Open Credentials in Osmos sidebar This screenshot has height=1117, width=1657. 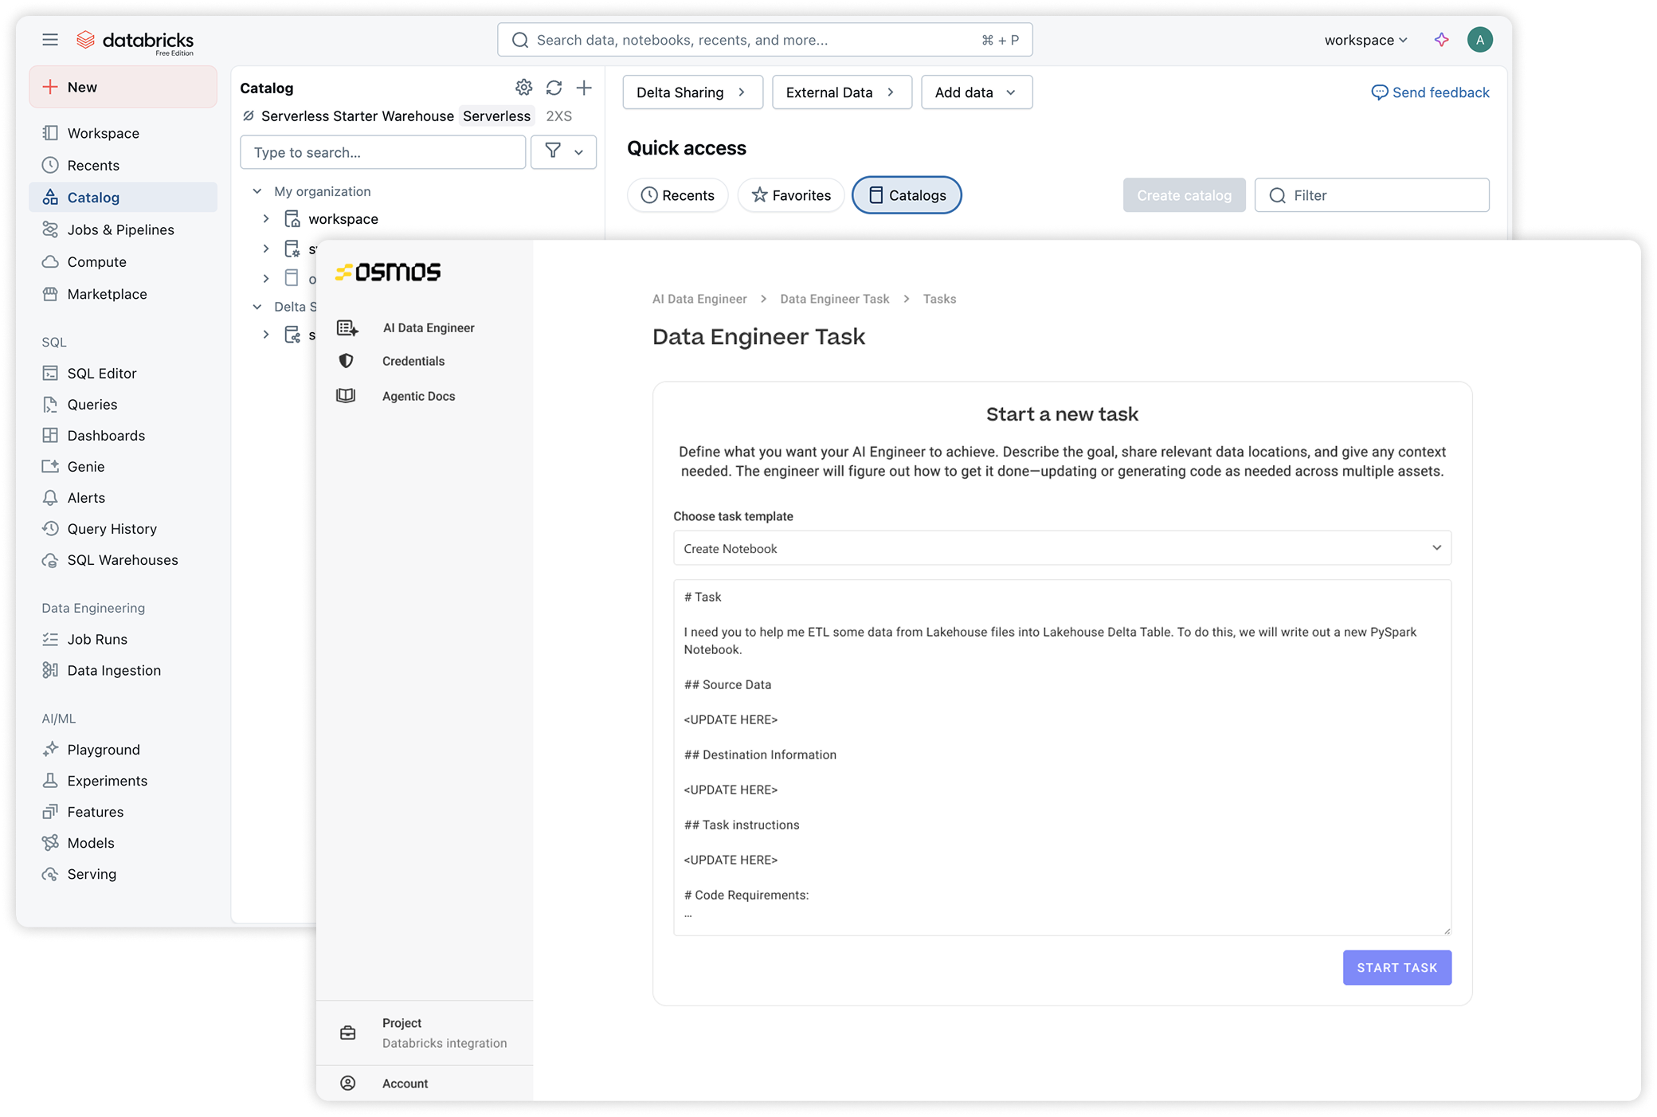[424, 361]
